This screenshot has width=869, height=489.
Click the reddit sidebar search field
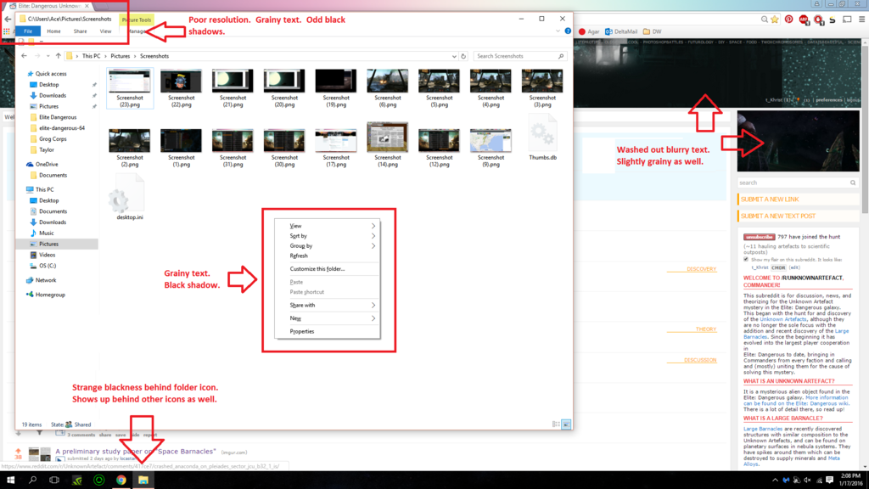coord(793,183)
